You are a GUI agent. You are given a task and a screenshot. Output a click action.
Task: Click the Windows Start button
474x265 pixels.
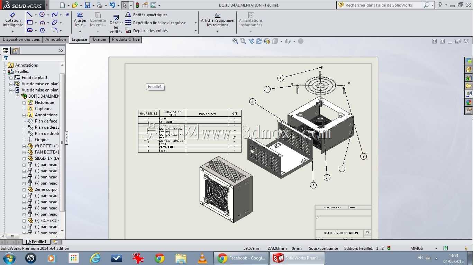pos(9,258)
